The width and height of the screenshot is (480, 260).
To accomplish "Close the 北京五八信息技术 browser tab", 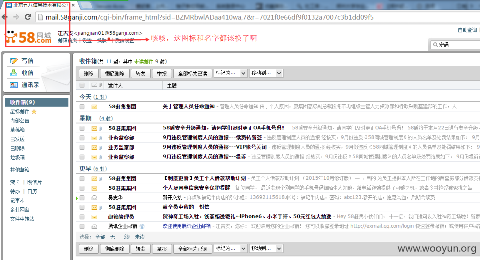I will coord(73,5).
